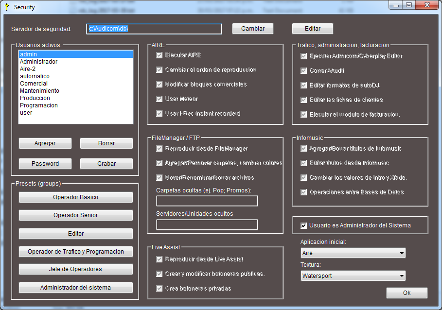Click the key icon in the title bar
Screen dimensions: 442x310
click(7, 7)
